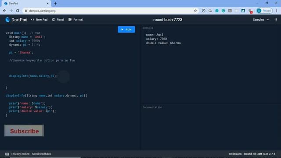Click code line 'int salary = 7000'

click(x=25, y=41)
